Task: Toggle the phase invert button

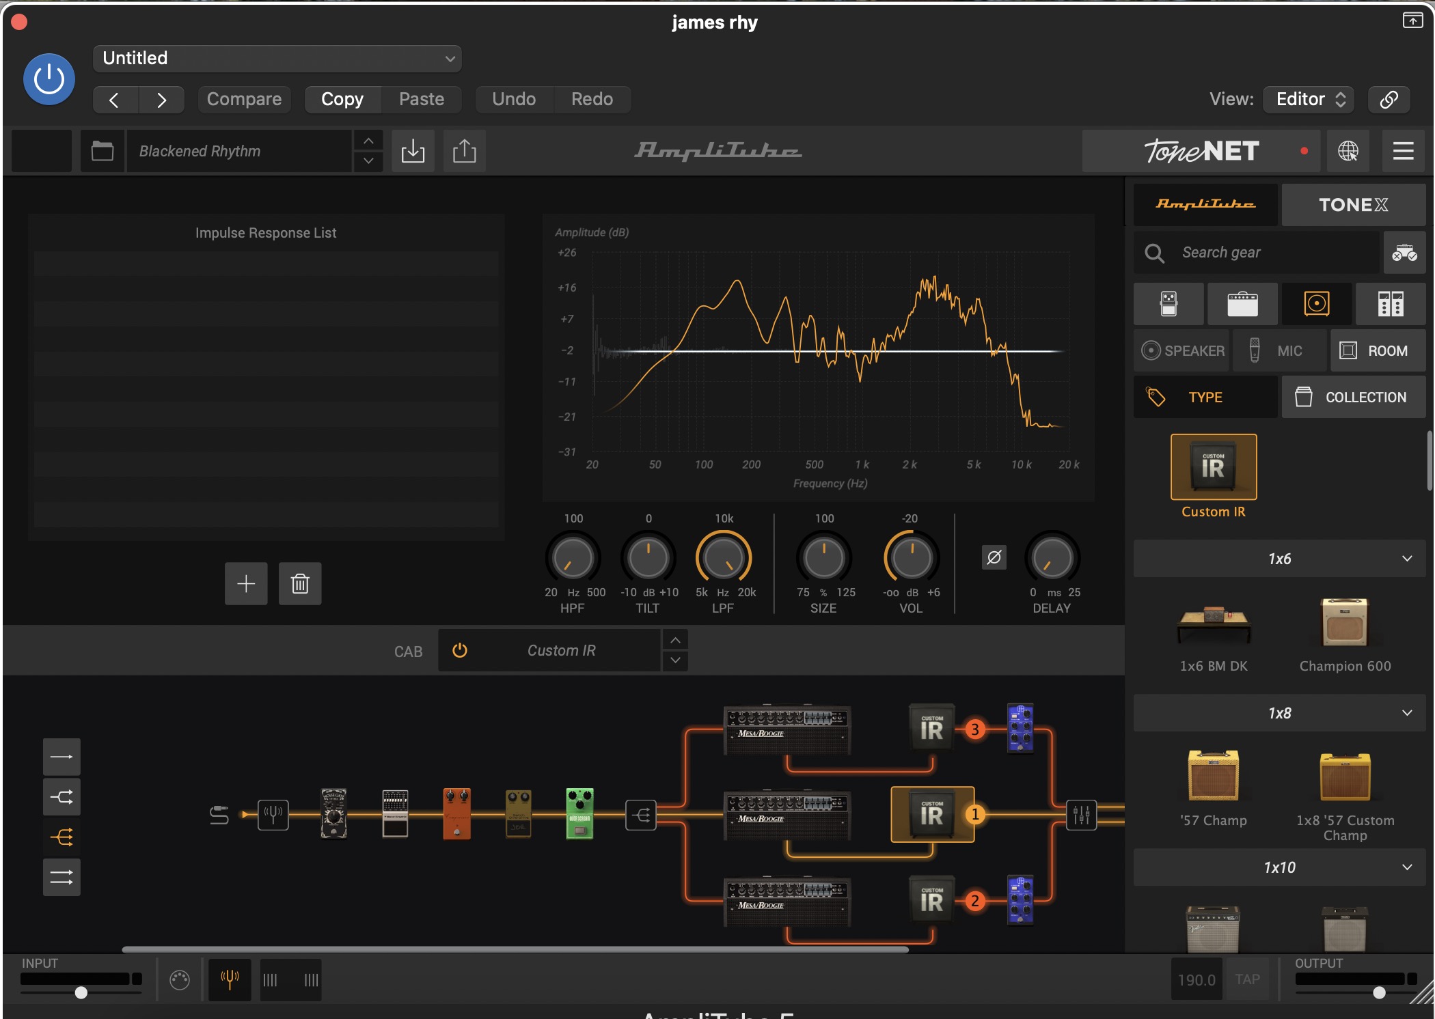Action: (994, 557)
